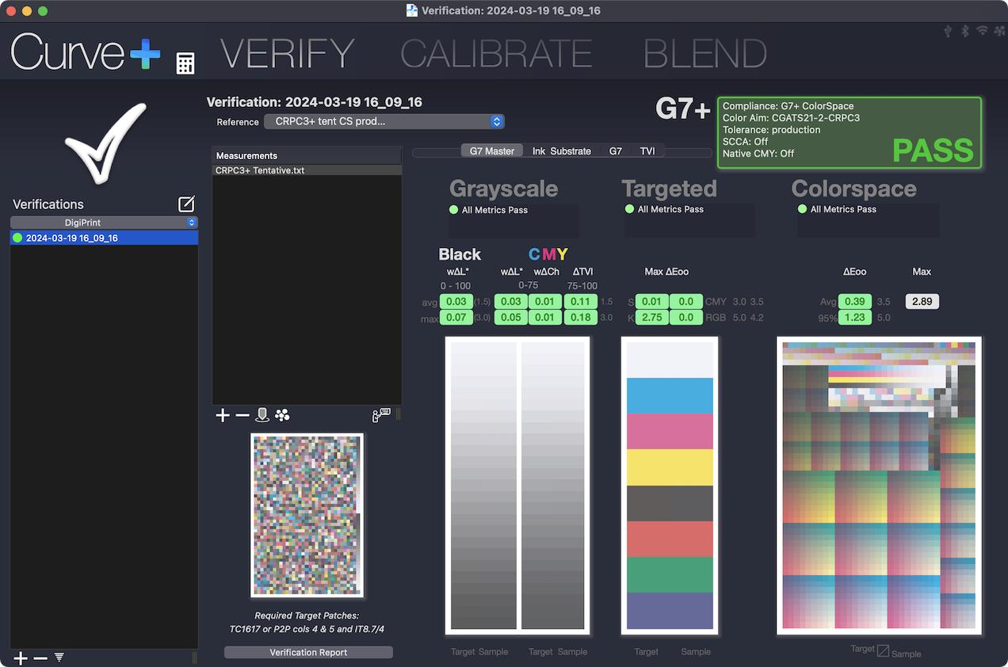Delete the selected verification with the minus icon
Image resolution: width=1008 pixels, height=667 pixels.
click(x=40, y=658)
